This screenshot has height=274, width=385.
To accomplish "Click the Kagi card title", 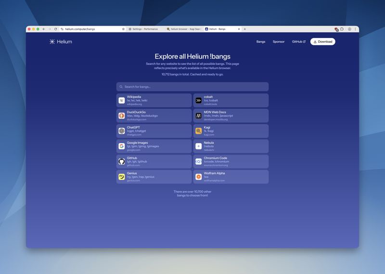I will point(207,127).
